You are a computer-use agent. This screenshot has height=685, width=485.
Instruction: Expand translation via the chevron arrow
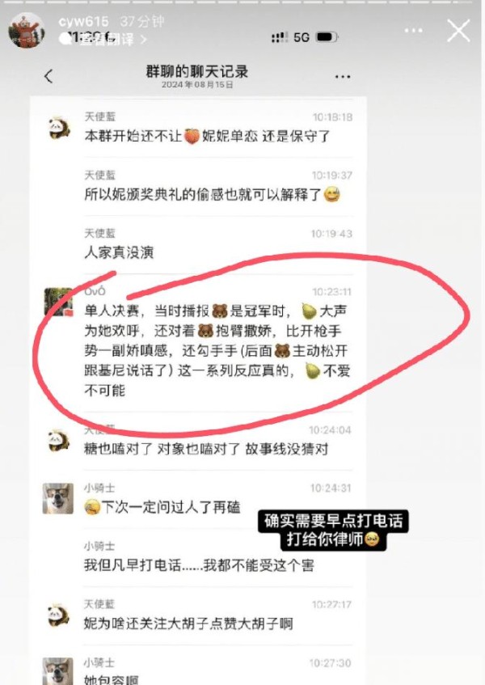pos(144,40)
